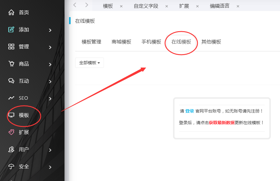
Task: Click the blue 登录 link
Action: [x=190, y=111]
